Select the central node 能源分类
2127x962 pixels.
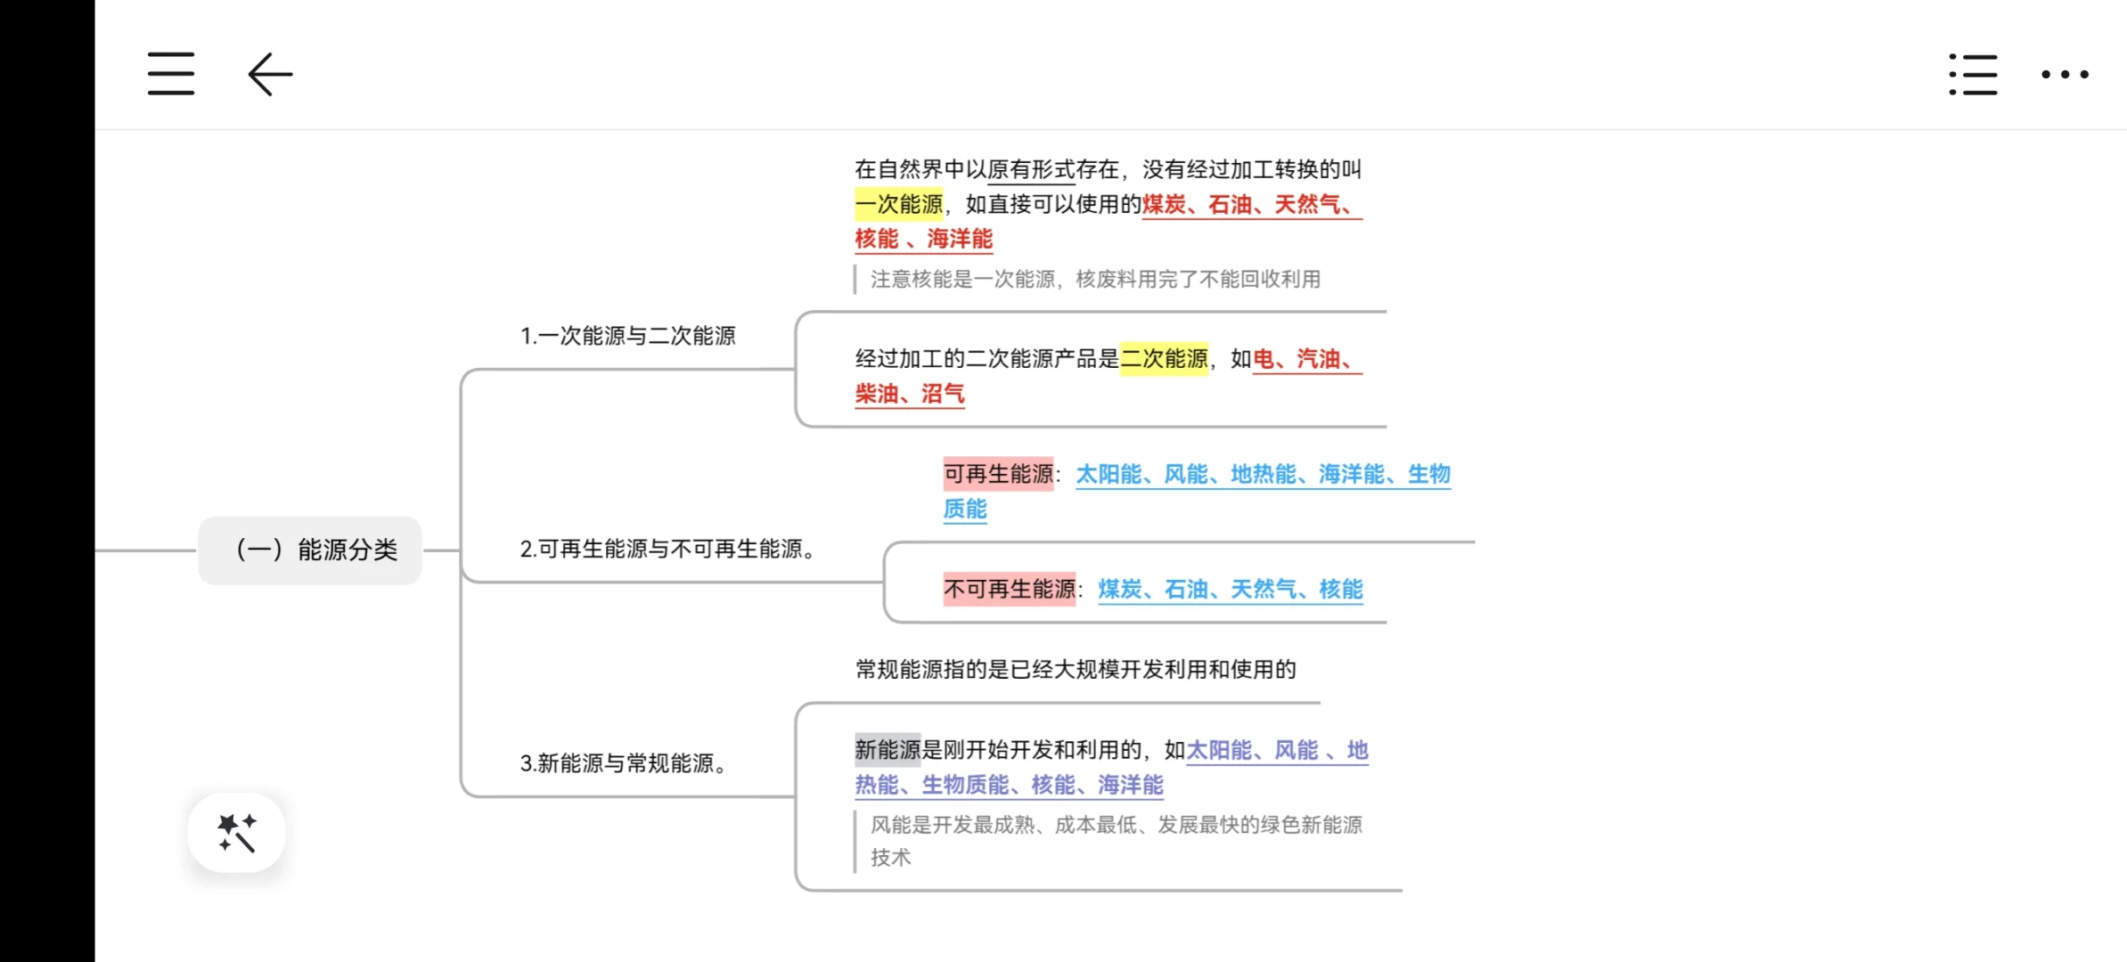click(x=310, y=550)
